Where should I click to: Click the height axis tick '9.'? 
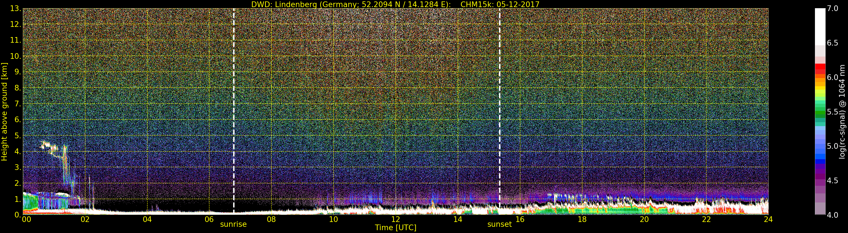point(18,72)
